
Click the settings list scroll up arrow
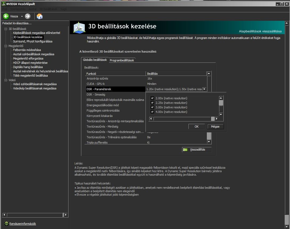pos(209,73)
